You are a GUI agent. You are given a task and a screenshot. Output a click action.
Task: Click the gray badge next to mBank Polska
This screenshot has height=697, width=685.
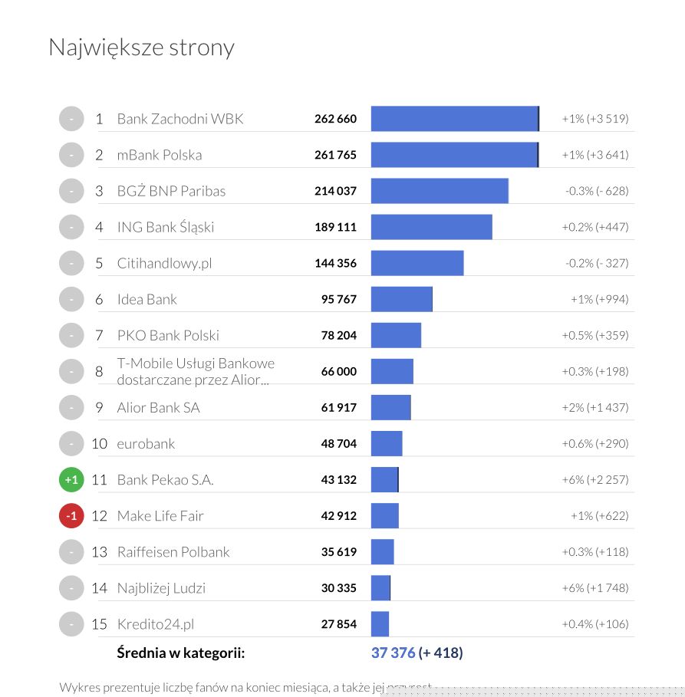tap(71, 155)
